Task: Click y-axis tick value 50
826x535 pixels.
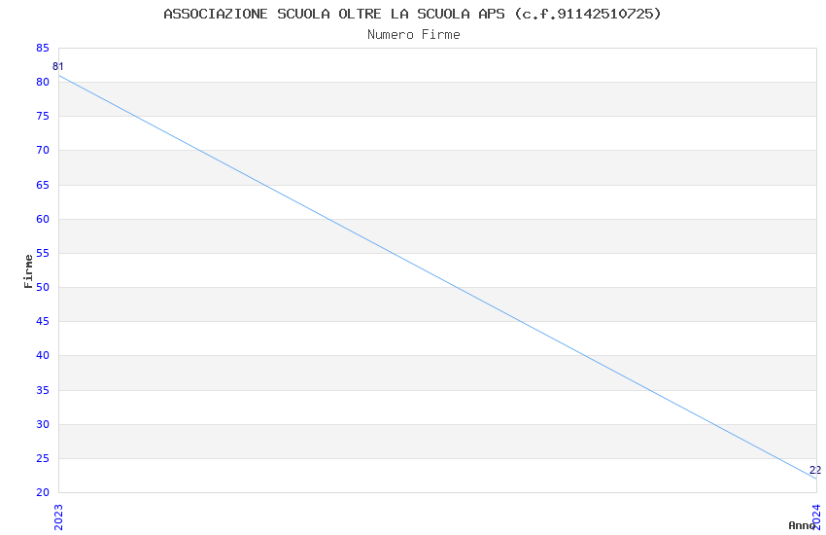Action: tap(43, 287)
